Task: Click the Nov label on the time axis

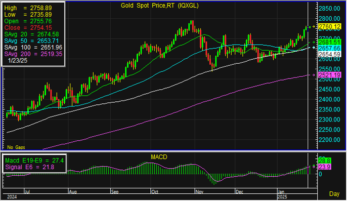Action: point(199,192)
